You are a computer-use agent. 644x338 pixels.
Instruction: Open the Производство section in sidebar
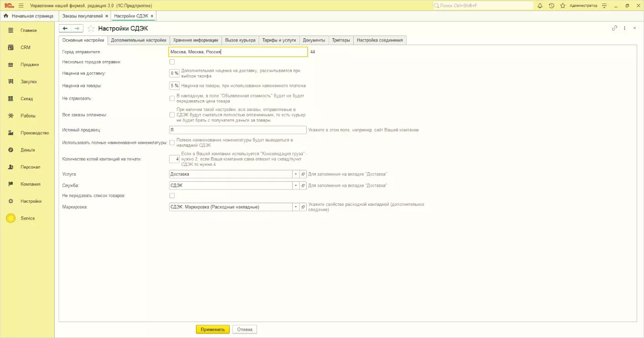pos(27,133)
